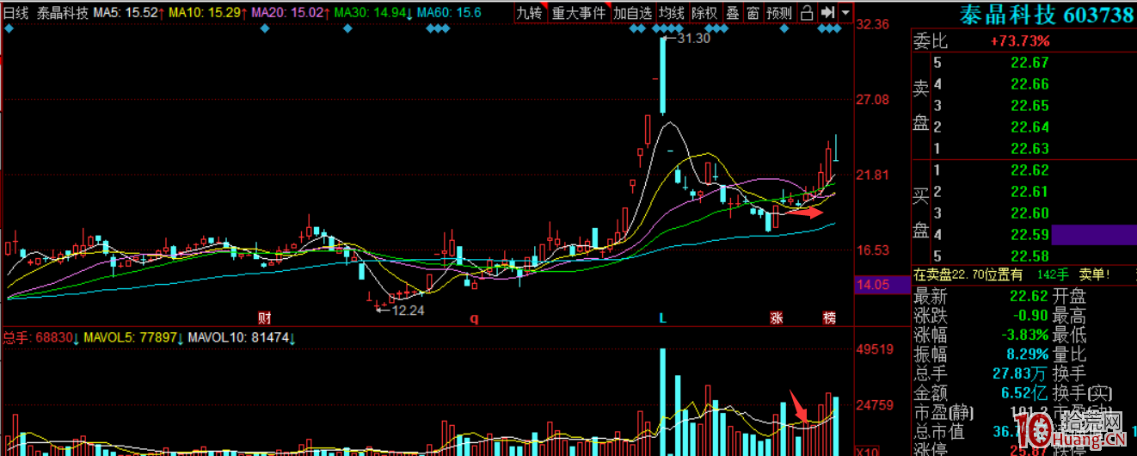Select sell level 3 price 22.65
Image resolution: width=1137 pixels, height=456 pixels.
pyautogui.click(x=1029, y=106)
